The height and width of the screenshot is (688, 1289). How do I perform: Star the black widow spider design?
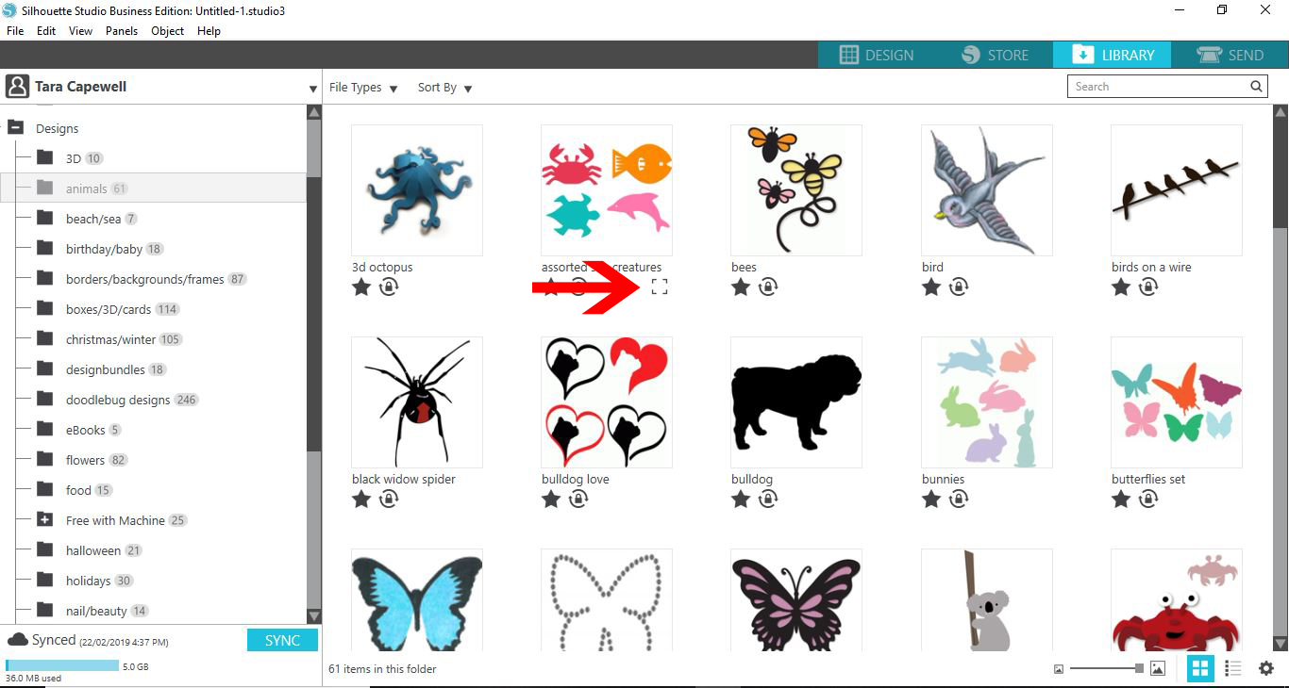(361, 500)
